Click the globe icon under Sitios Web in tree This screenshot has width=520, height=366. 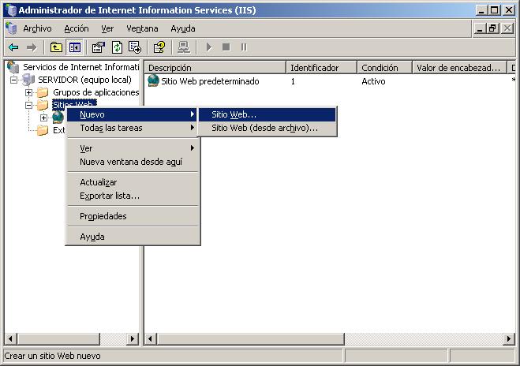pos(58,118)
